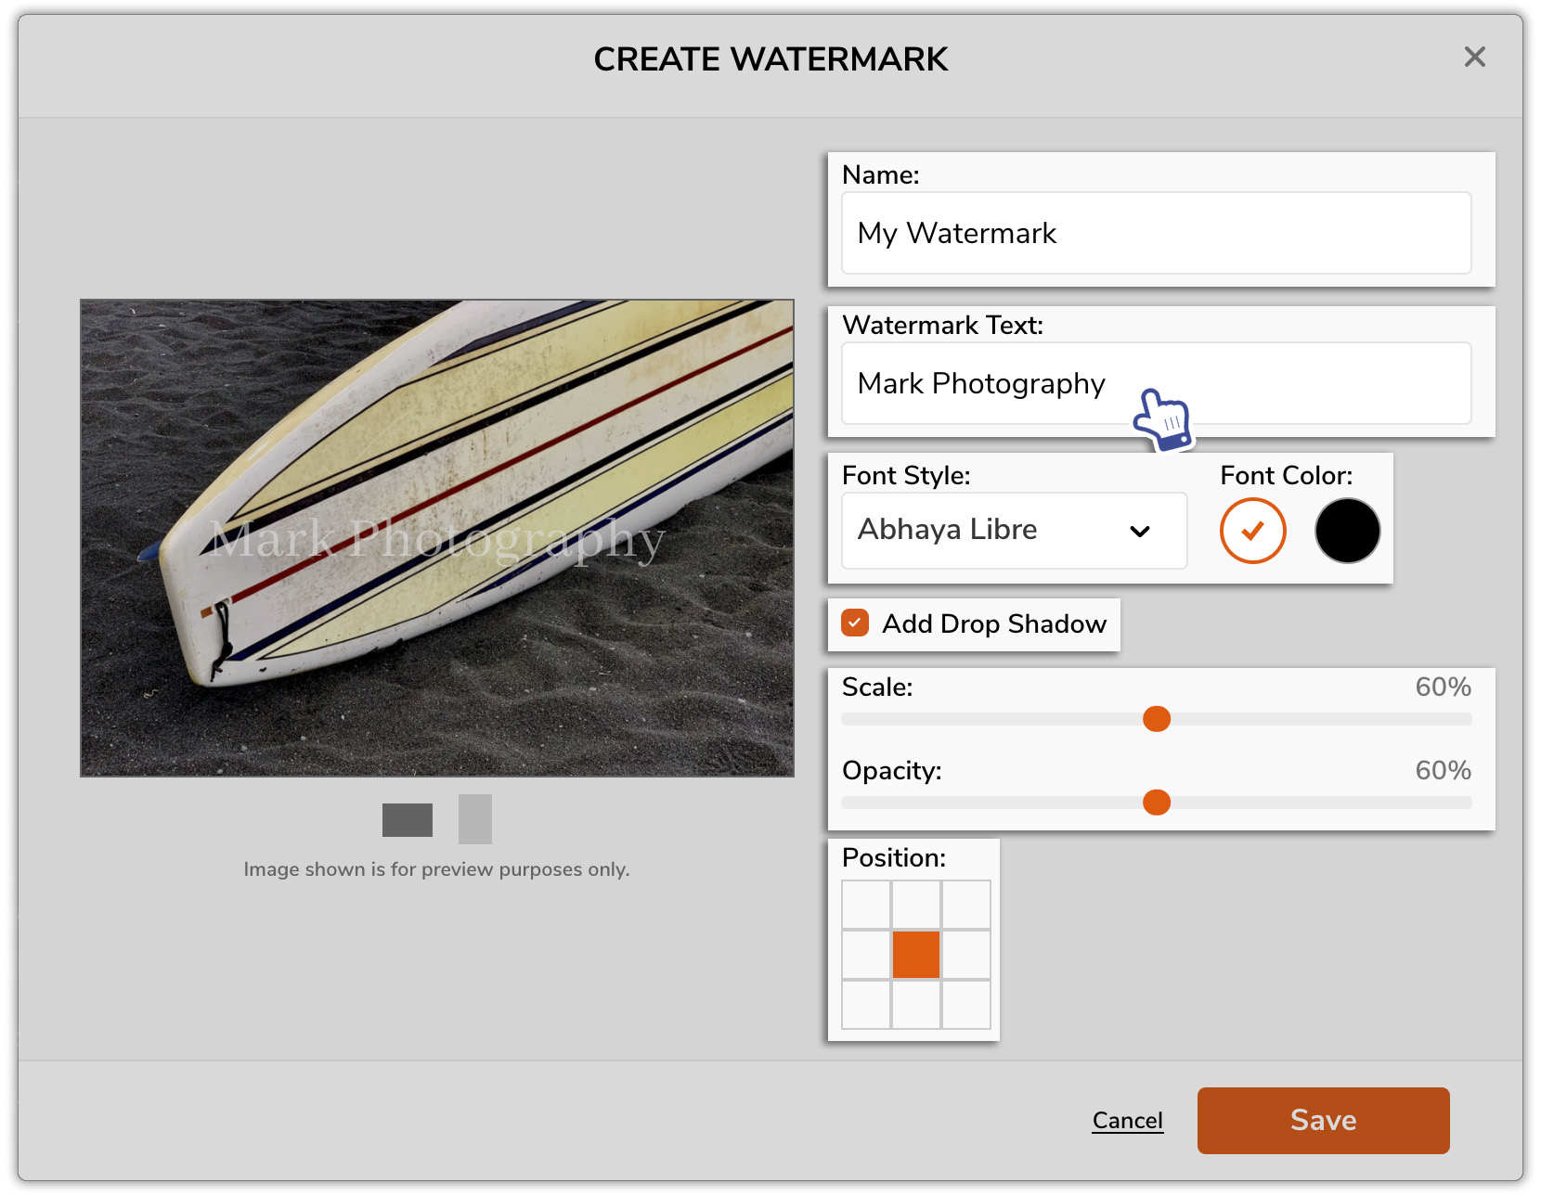Select the center position in the grid

tap(916, 955)
